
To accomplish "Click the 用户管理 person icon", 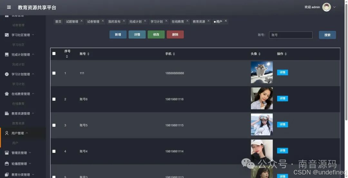I will point(7,133).
